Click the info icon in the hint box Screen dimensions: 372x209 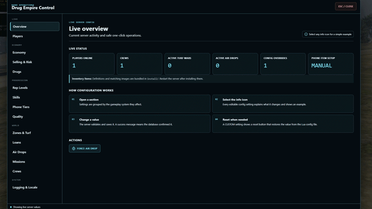[306, 34]
